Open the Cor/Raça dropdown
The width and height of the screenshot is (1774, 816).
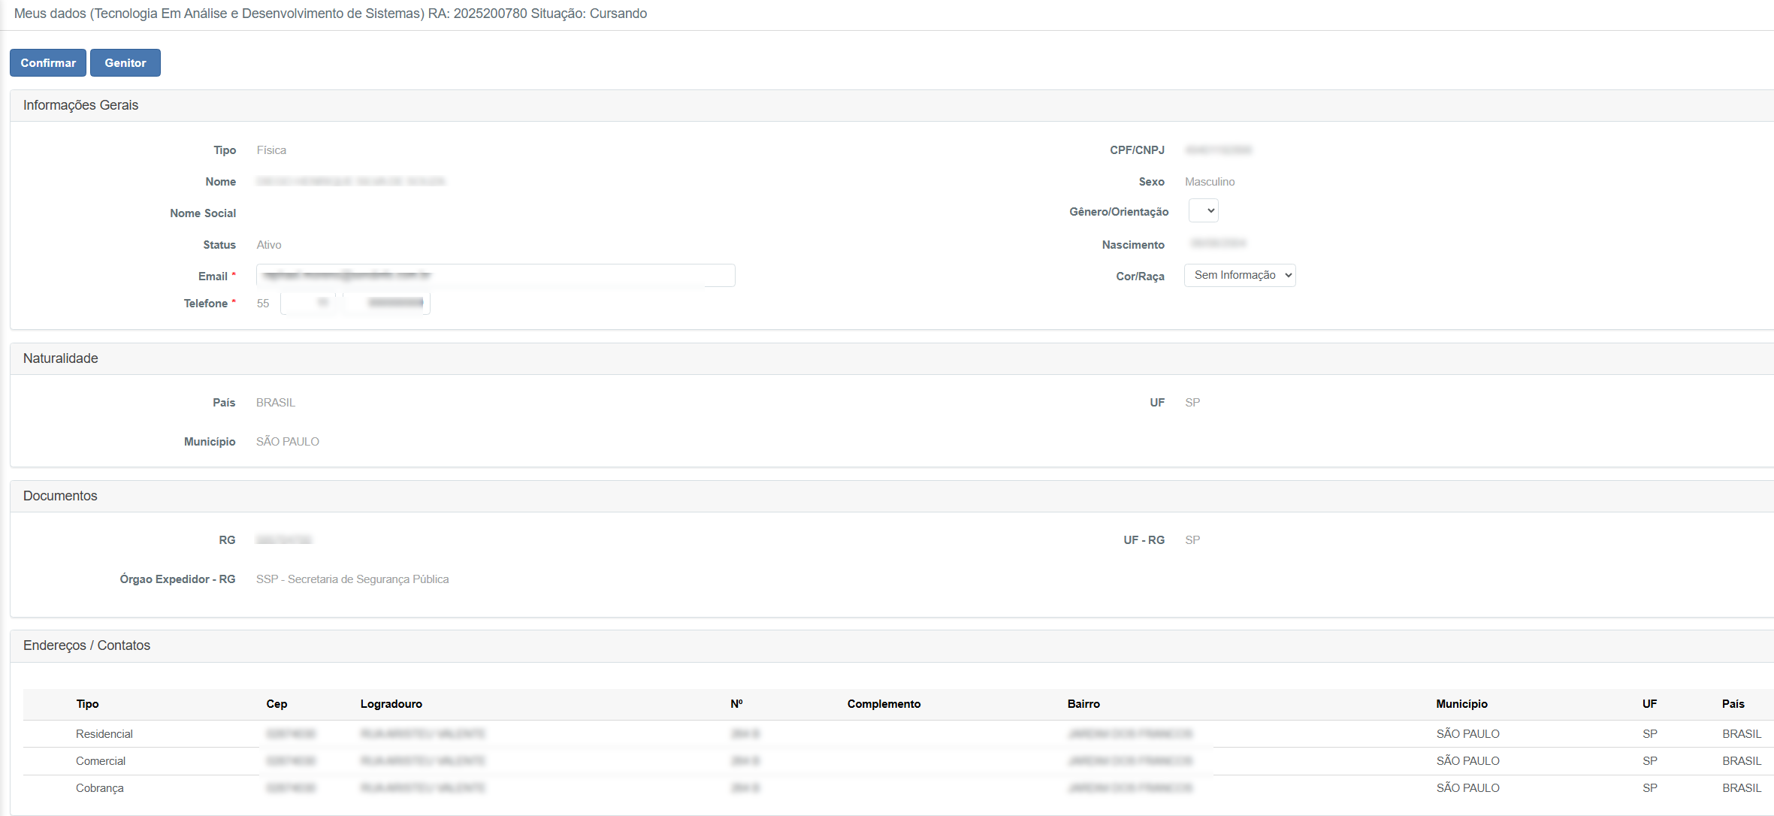click(x=1240, y=276)
